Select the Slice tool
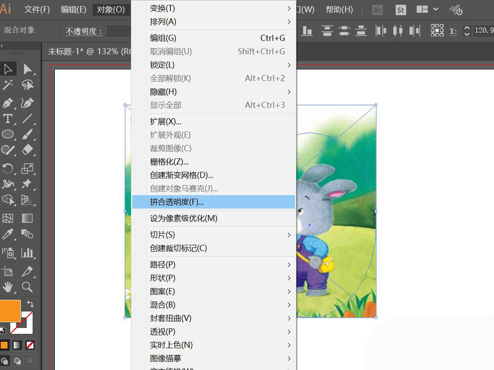This screenshot has width=494, height=370. click(x=28, y=271)
